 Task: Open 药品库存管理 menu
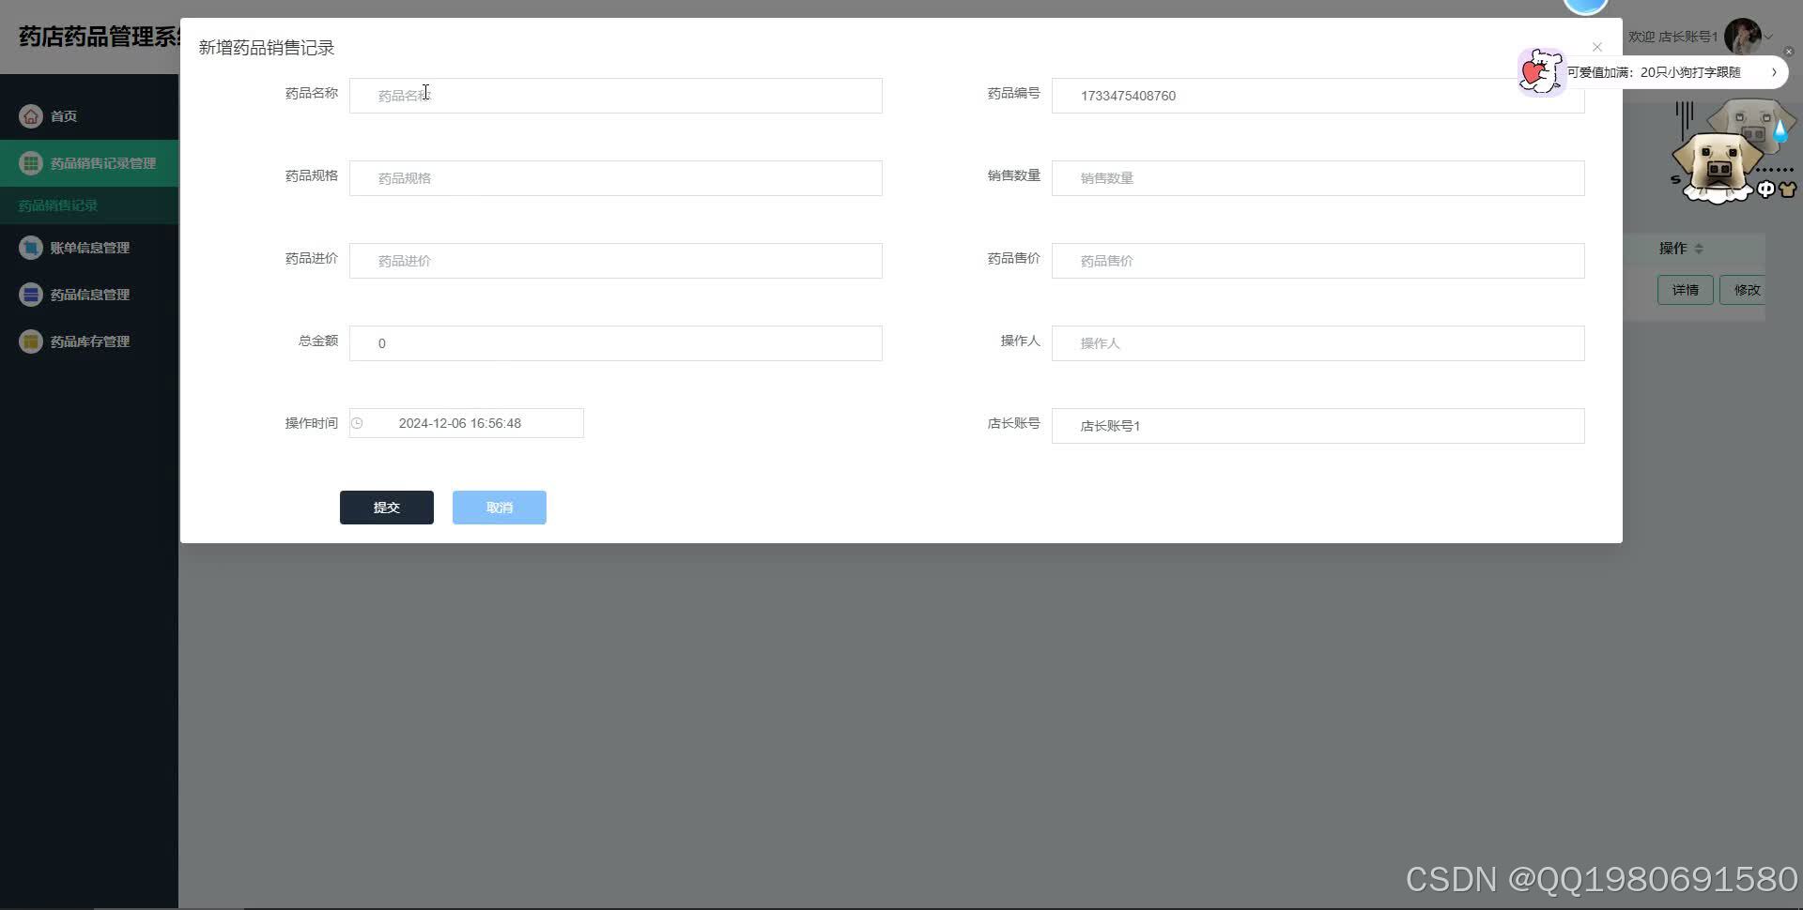click(89, 341)
